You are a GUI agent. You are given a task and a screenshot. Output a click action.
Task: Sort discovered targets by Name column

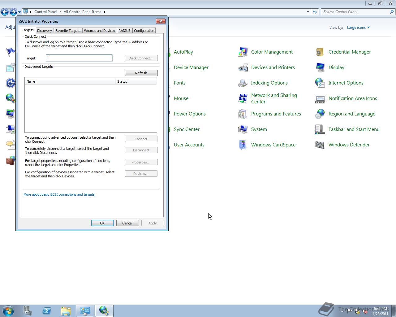pyautogui.click(x=70, y=81)
